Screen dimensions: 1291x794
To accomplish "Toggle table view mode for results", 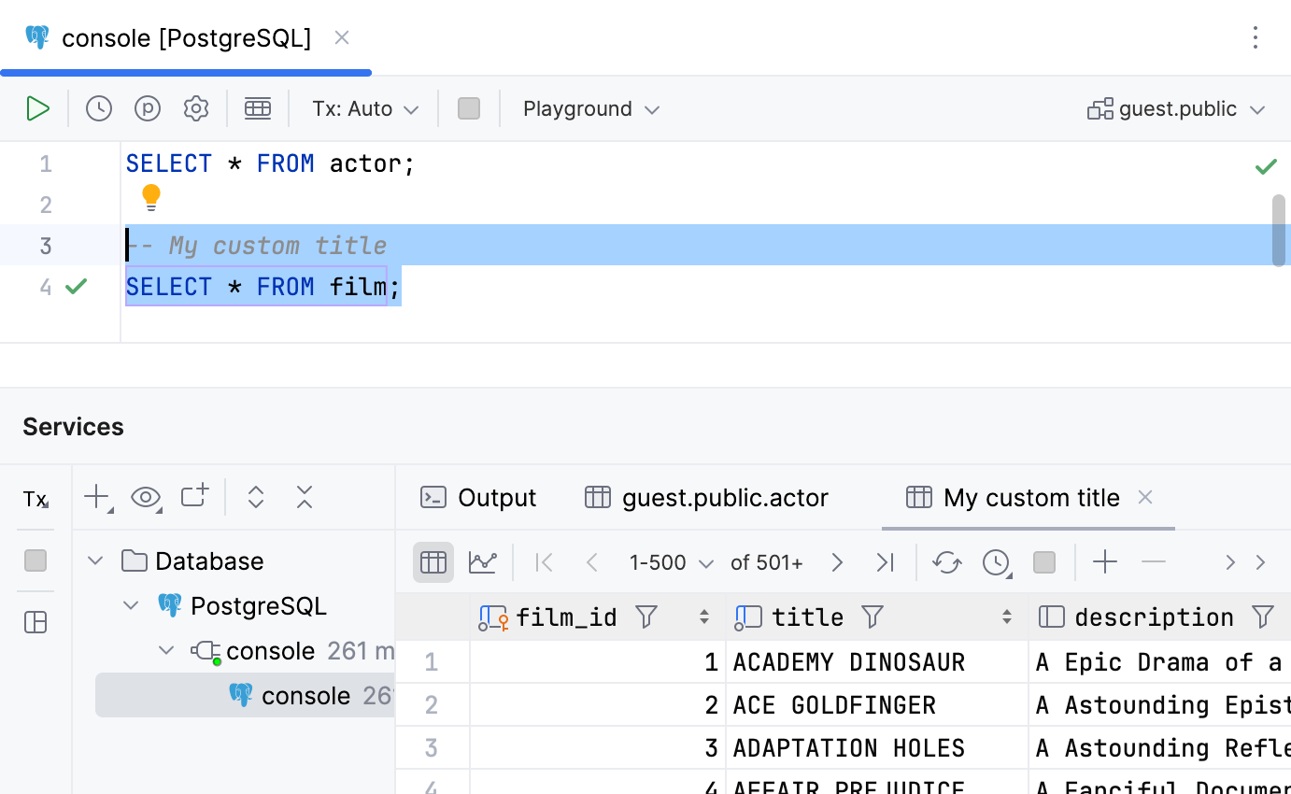I will click(433, 561).
